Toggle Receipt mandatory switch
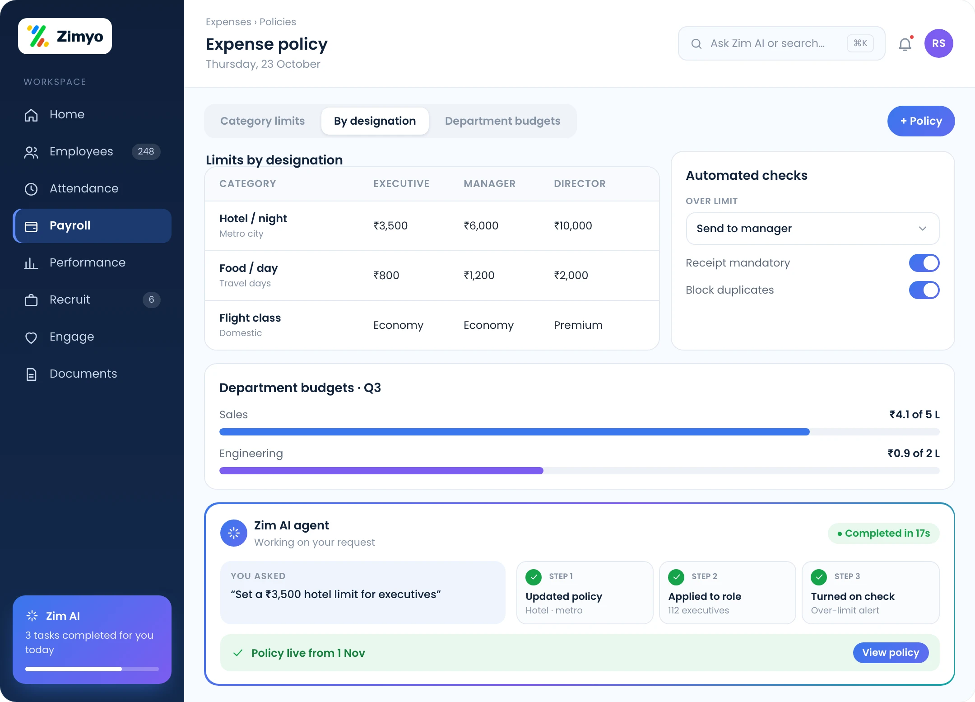The image size is (975, 702). (x=924, y=263)
